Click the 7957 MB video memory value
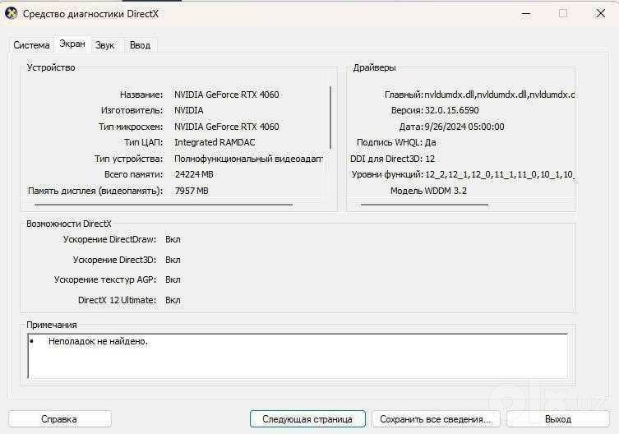The height and width of the screenshot is (434, 619). (192, 192)
